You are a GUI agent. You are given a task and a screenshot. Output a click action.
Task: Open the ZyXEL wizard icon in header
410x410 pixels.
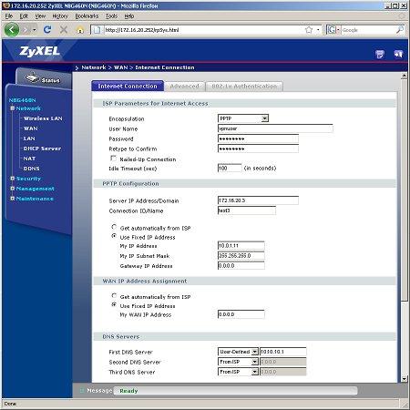(x=380, y=54)
